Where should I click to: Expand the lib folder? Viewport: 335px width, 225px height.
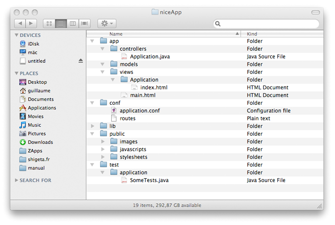pos(92,126)
